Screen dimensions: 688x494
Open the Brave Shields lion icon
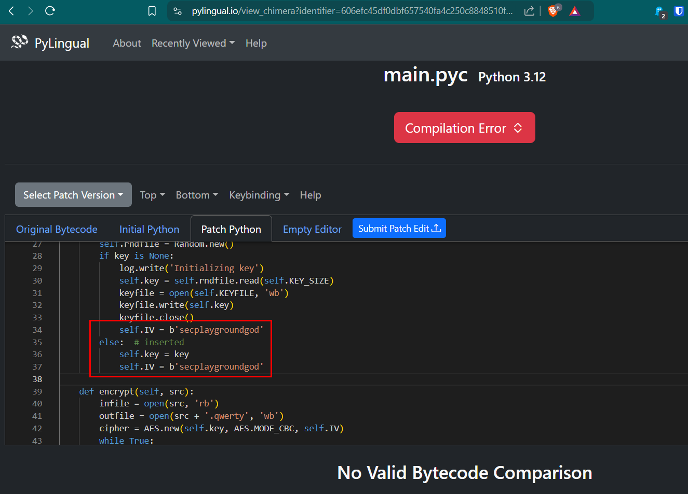554,11
